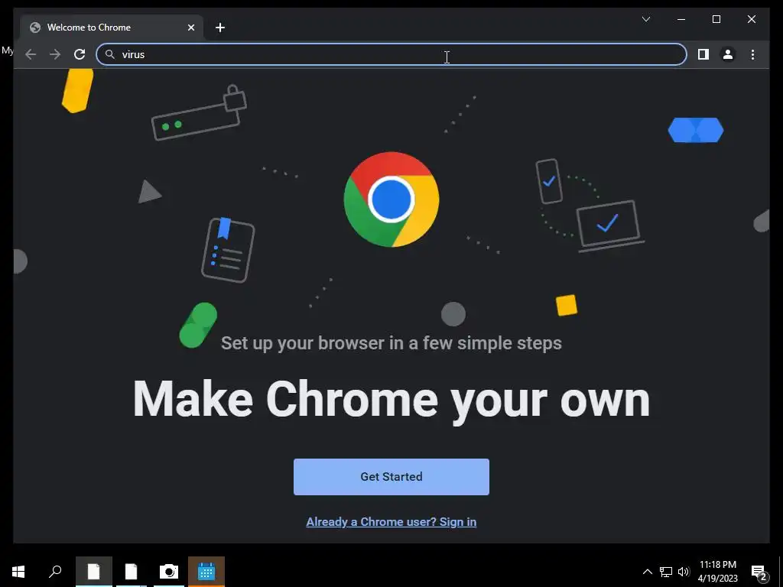Click the Get Started button

[x=391, y=477]
